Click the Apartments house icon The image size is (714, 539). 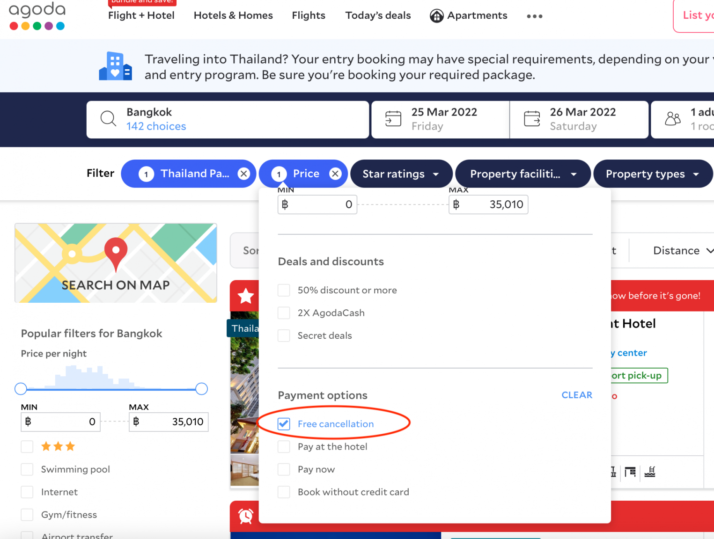point(436,16)
